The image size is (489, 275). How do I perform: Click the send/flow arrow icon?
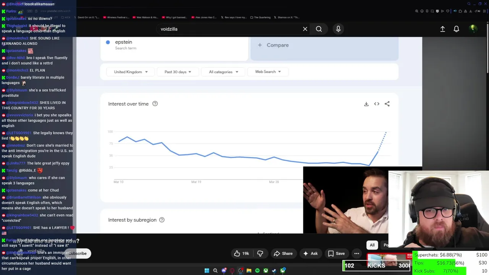coord(442,11)
